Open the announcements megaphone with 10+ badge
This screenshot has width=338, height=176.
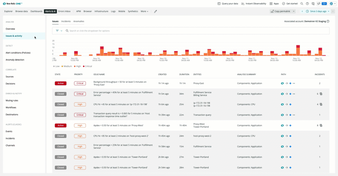coord(322,4)
